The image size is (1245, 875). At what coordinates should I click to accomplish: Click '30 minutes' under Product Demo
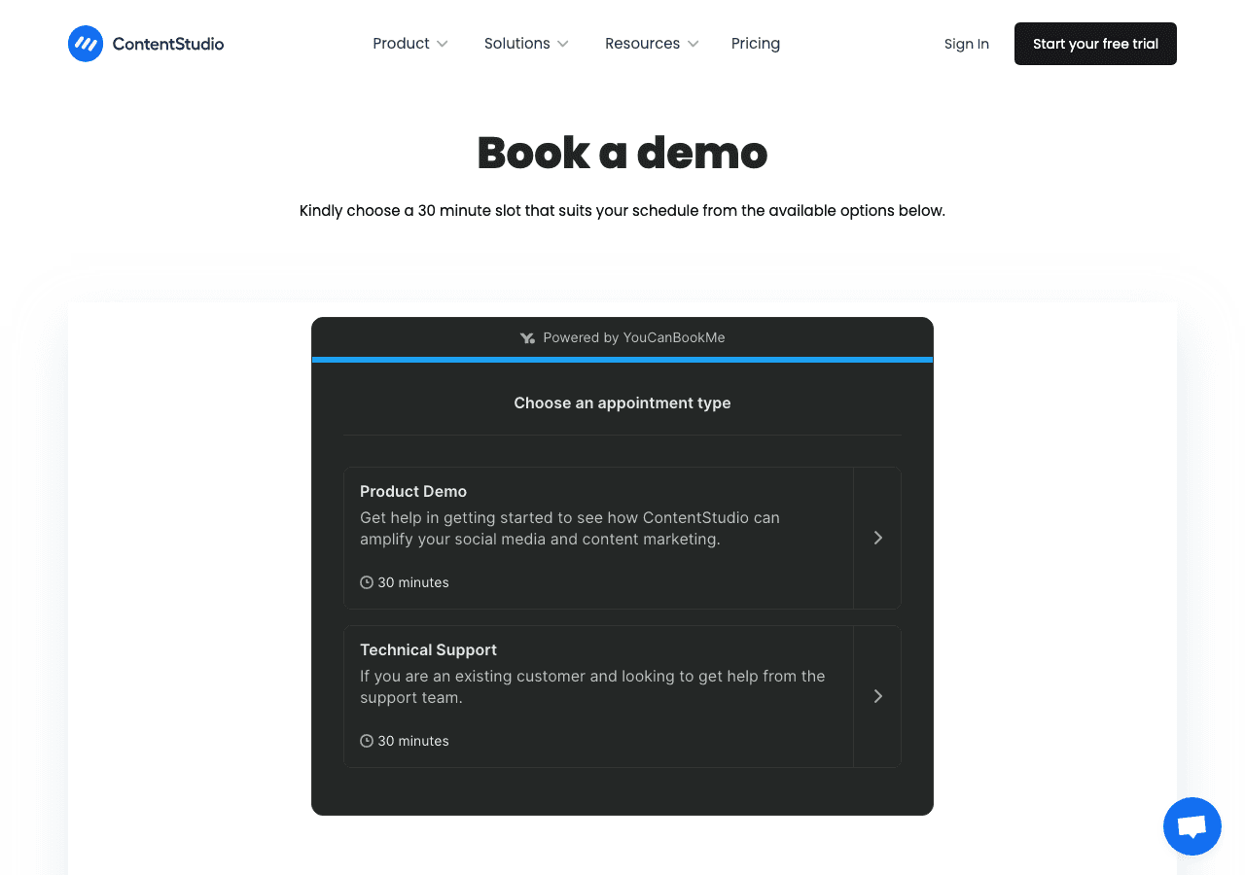tap(413, 582)
